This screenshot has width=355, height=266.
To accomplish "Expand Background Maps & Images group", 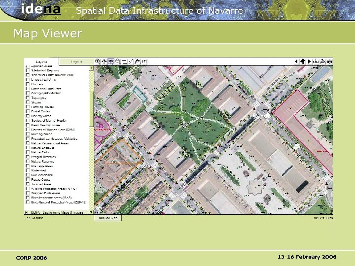I will pos(27,212).
